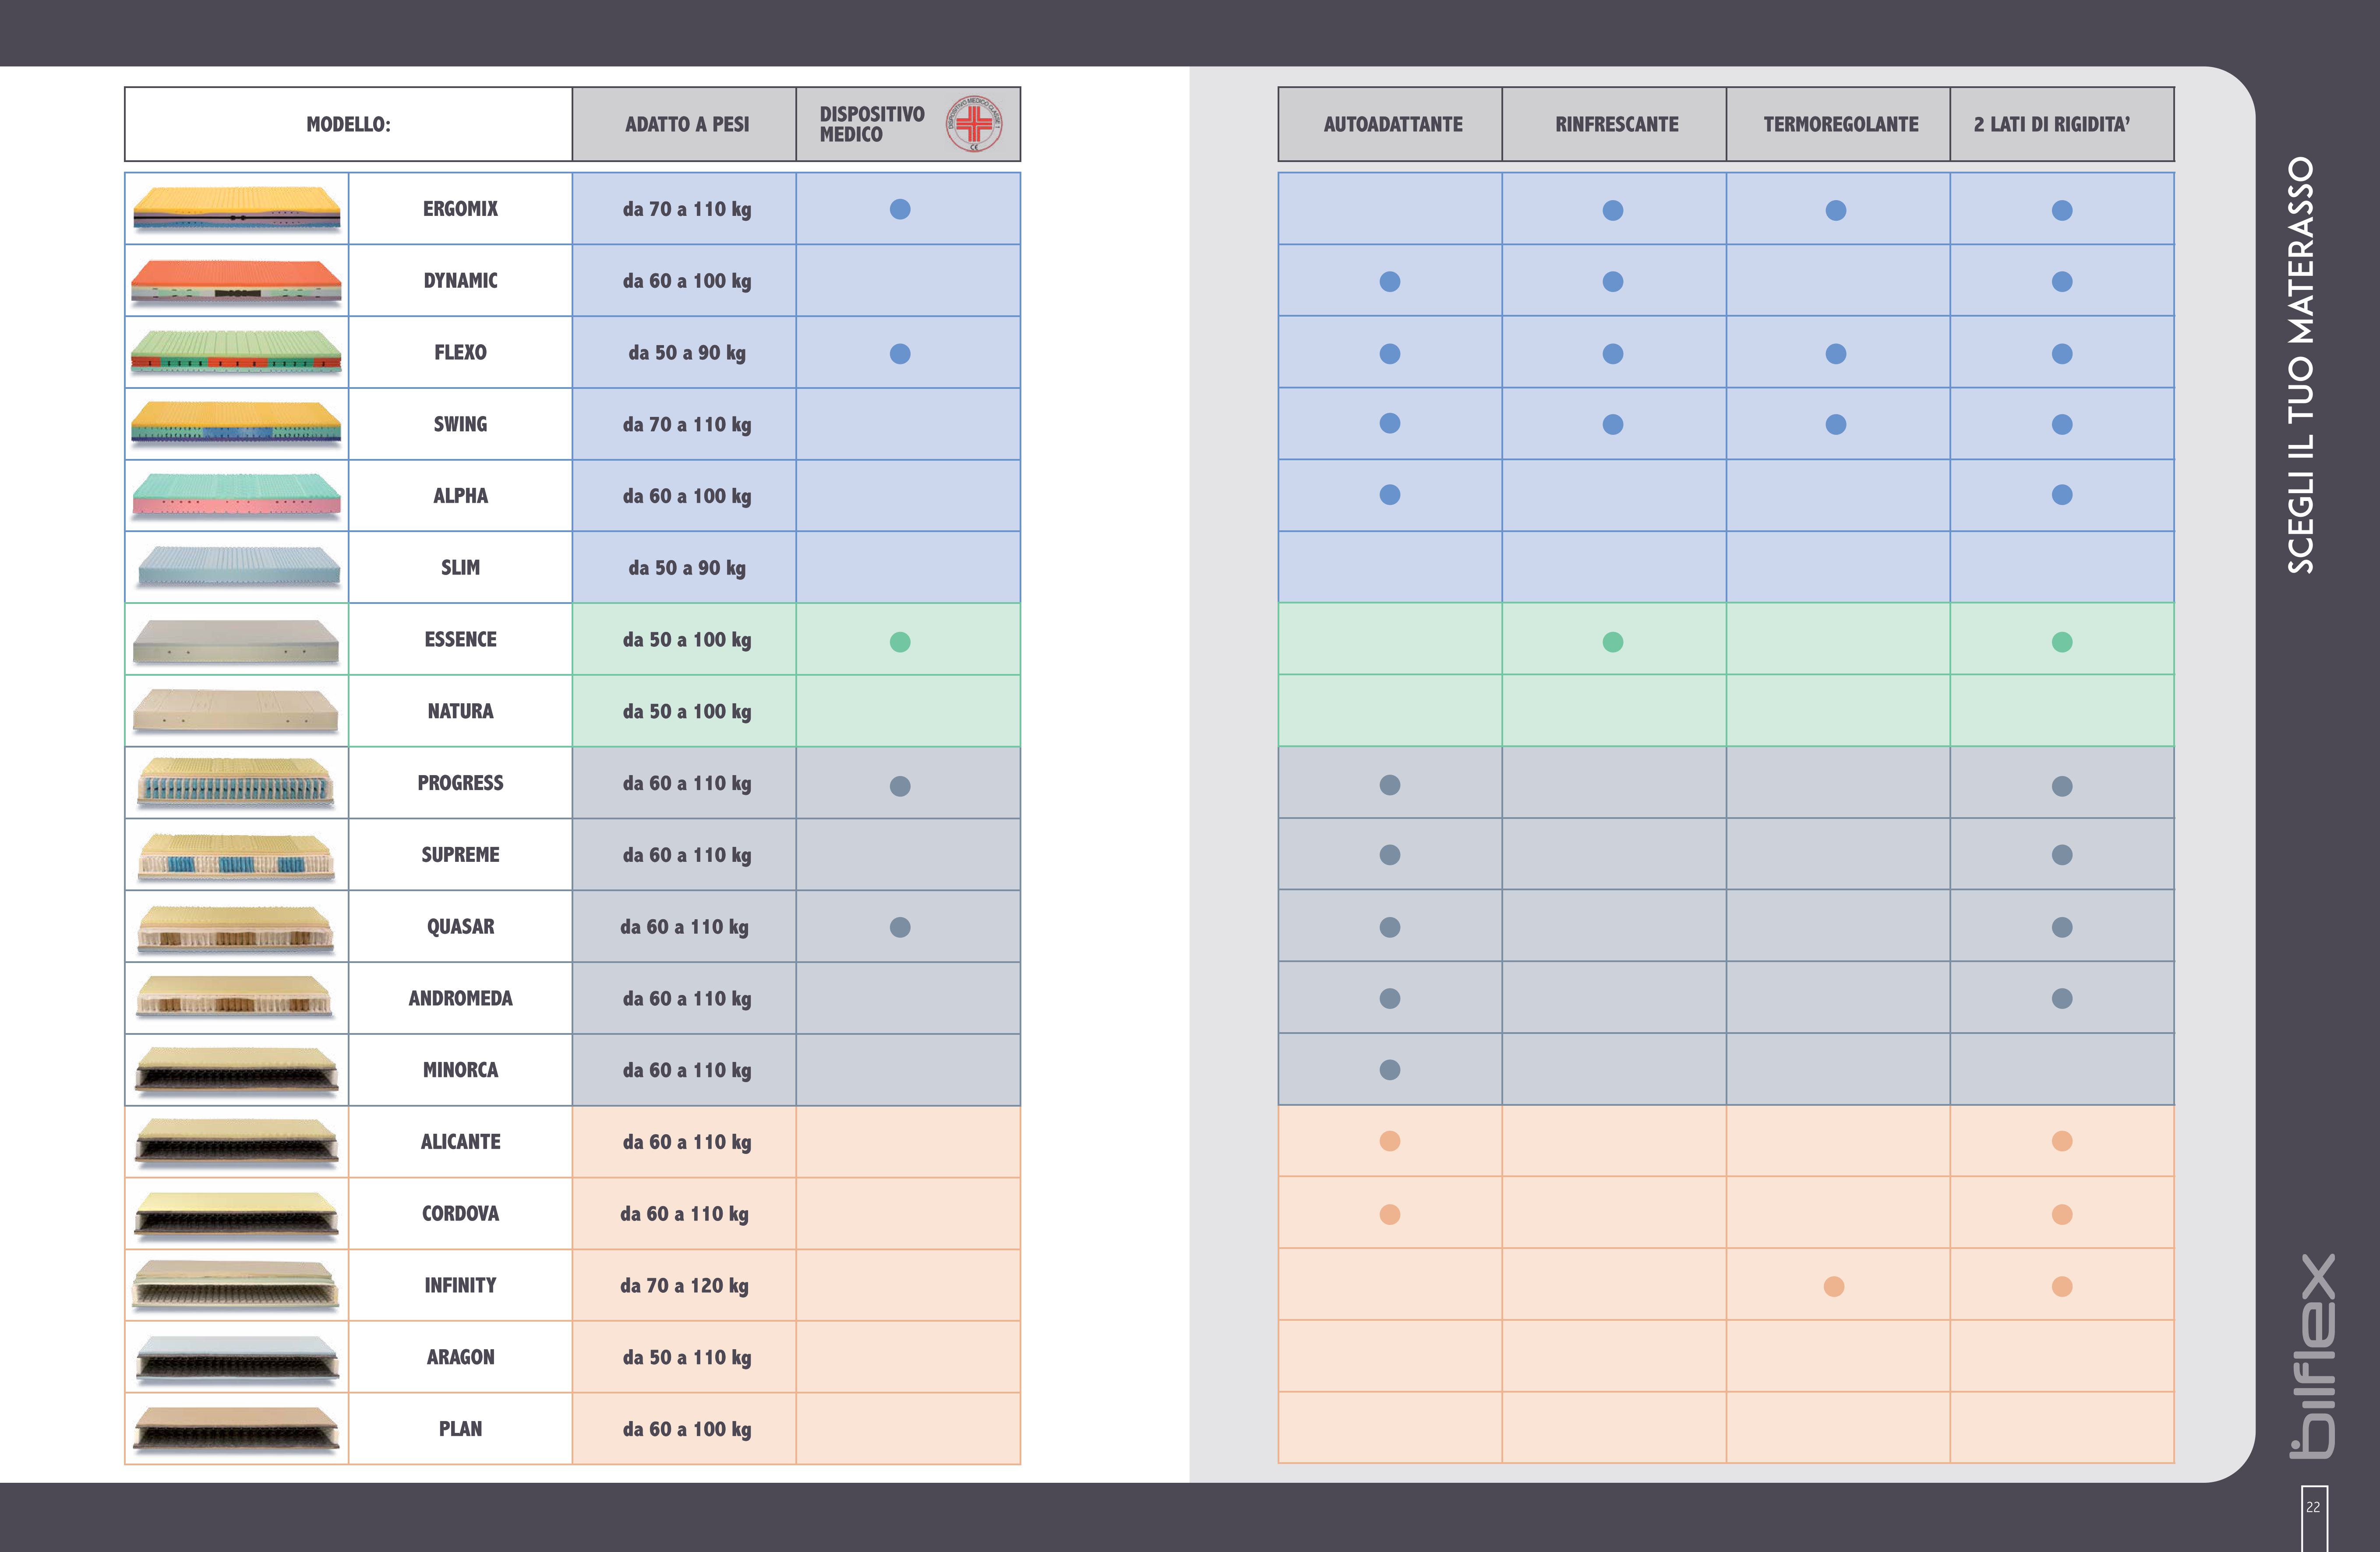Click the Adatto a Pesi header
The width and height of the screenshot is (2380, 1552).
click(686, 125)
